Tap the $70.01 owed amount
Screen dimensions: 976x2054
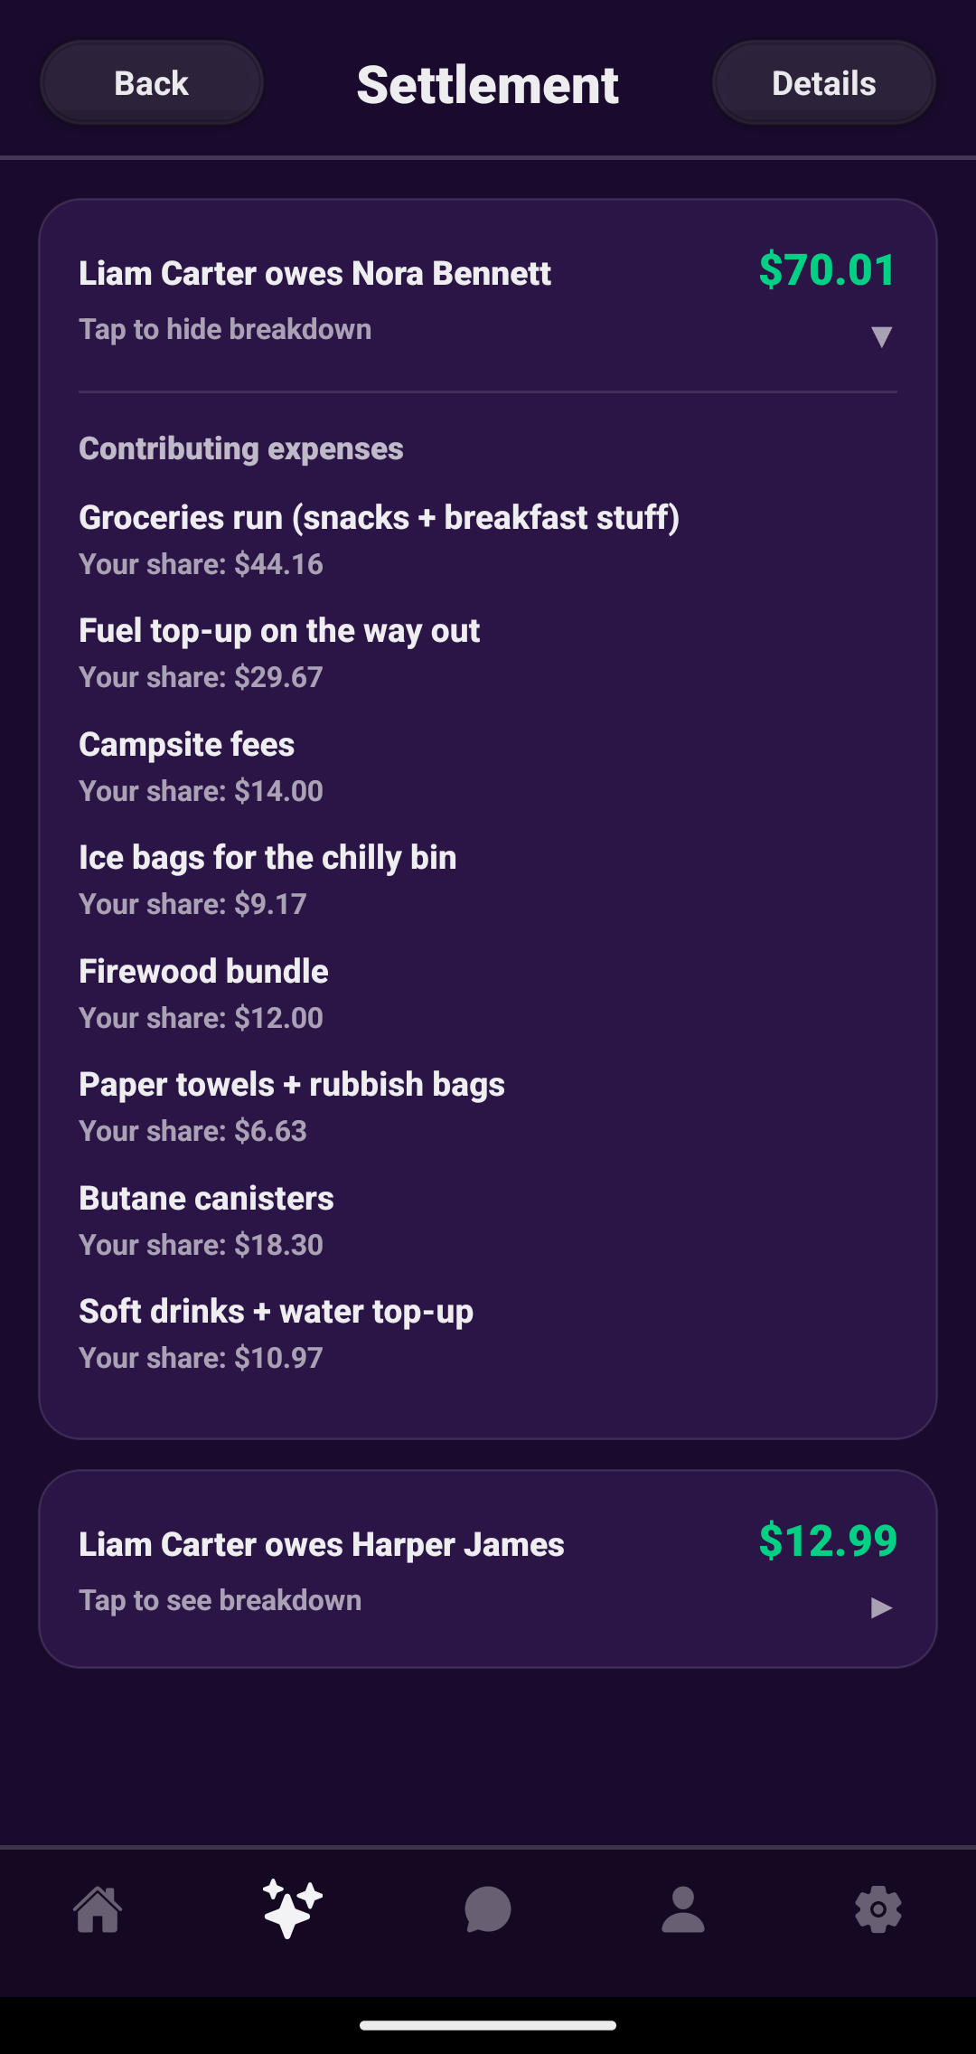[827, 270]
